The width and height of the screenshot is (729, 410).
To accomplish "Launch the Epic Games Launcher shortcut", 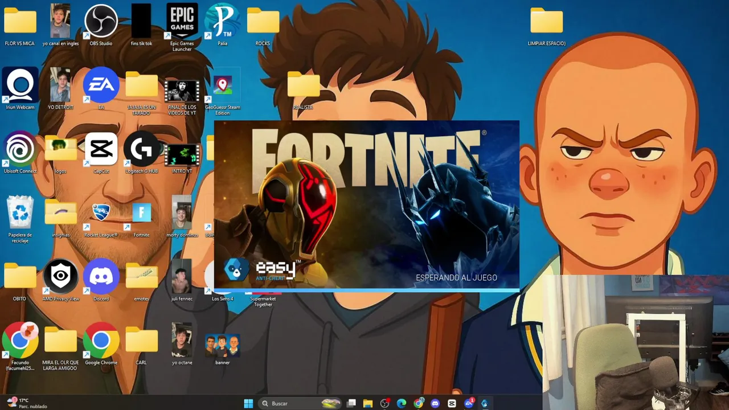I will 182,28.
